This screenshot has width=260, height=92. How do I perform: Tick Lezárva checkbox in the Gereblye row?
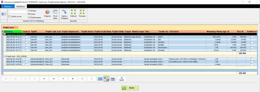[x=26, y=42]
